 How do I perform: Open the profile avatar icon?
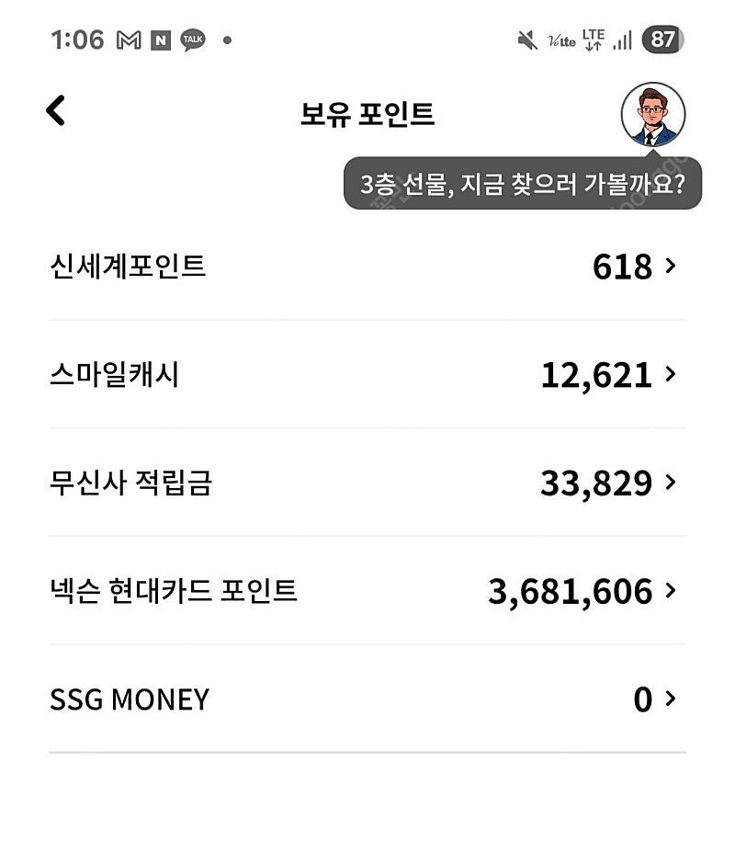[x=653, y=115]
